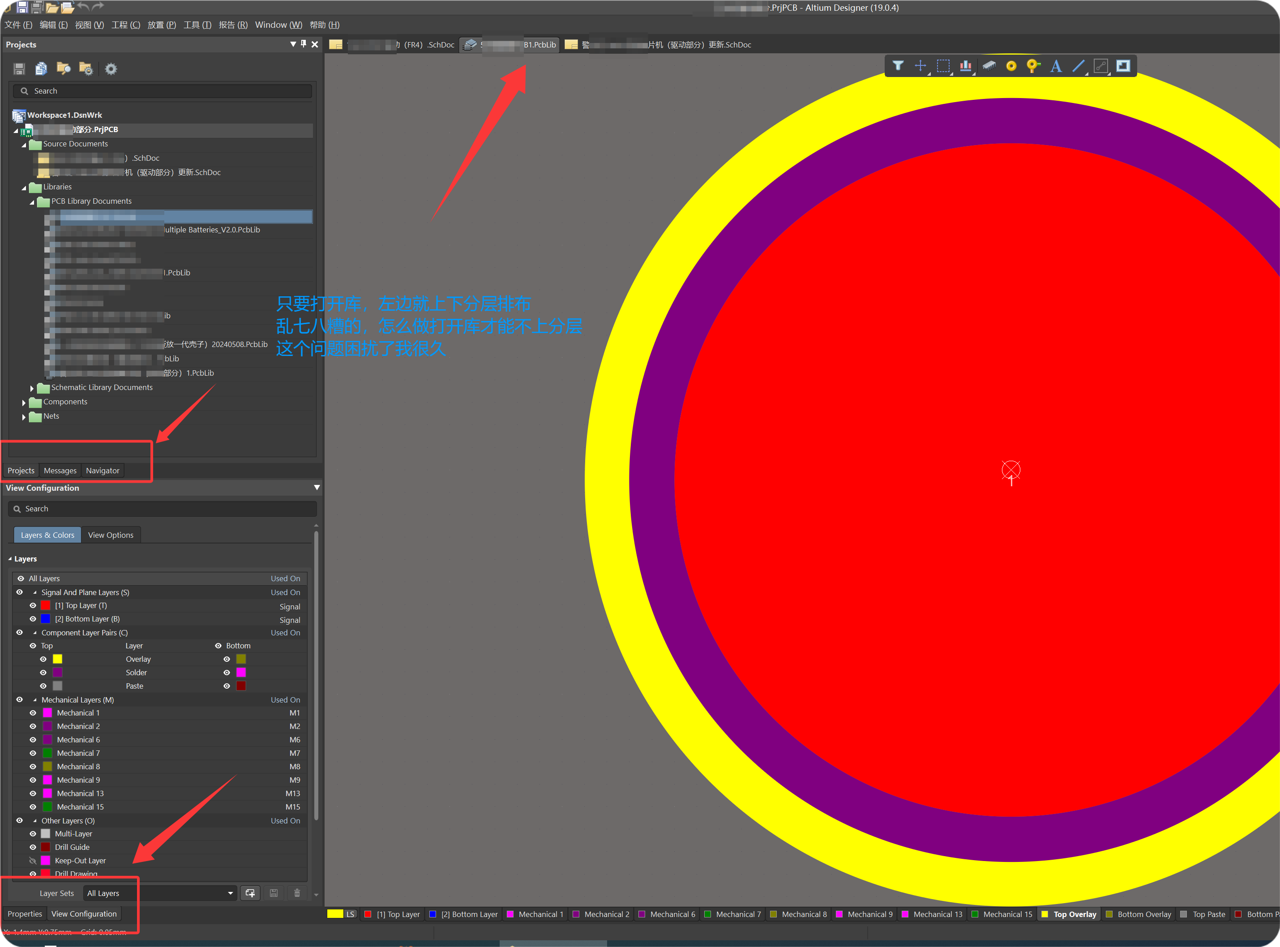Select the Place String text tool
Viewport: 1280px width, 947px height.
(x=1056, y=66)
